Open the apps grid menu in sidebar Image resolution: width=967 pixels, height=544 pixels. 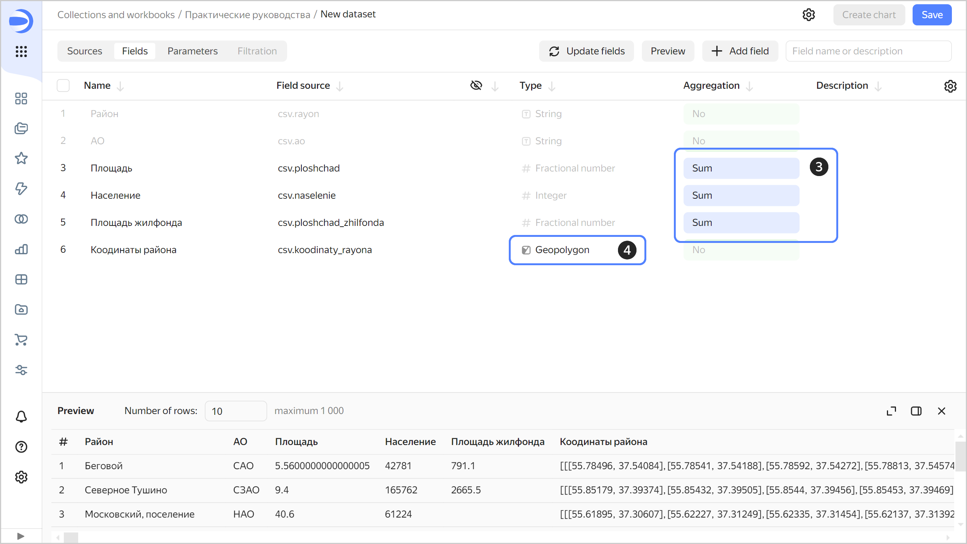pos(21,51)
